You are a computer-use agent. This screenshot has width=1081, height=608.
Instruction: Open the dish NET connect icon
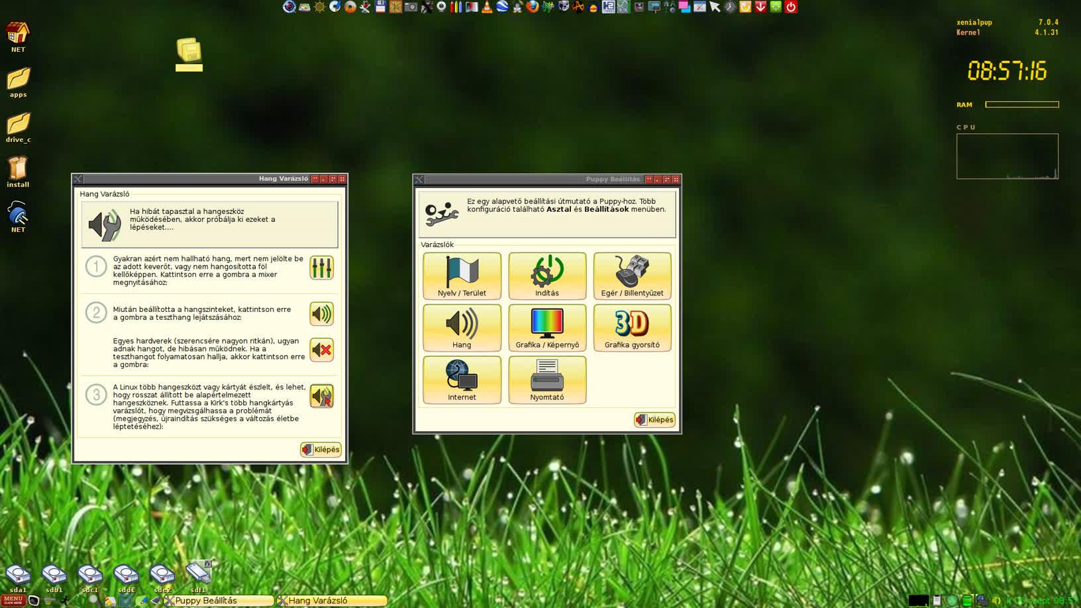[18, 217]
